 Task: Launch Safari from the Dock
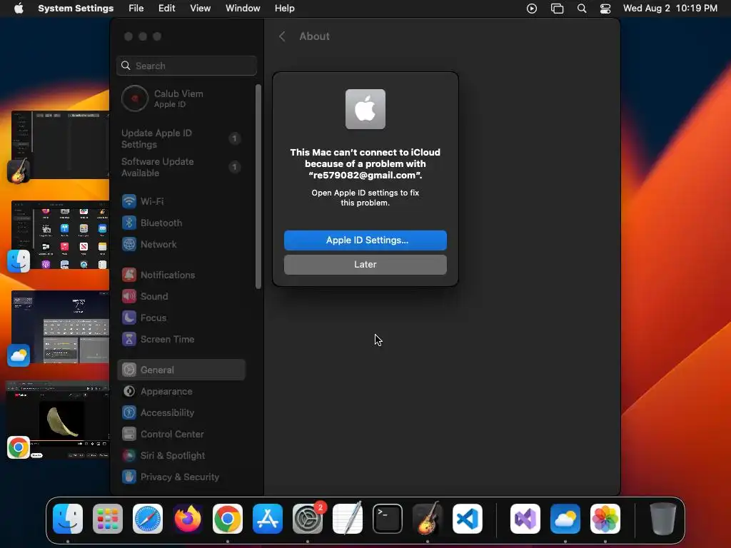(x=148, y=519)
